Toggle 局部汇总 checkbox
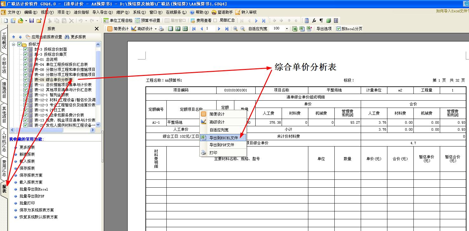469x231 pixels. tap(215, 21)
